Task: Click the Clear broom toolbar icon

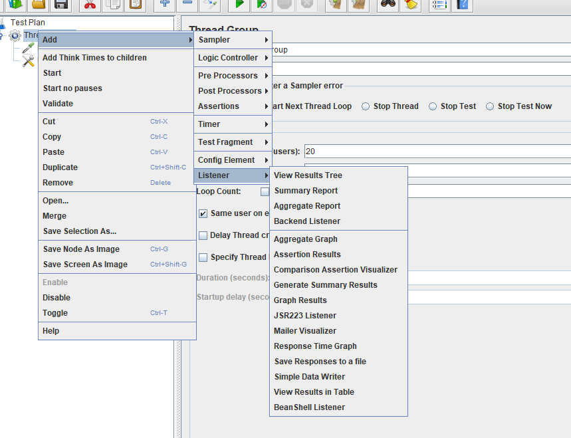Action: tap(336, 5)
